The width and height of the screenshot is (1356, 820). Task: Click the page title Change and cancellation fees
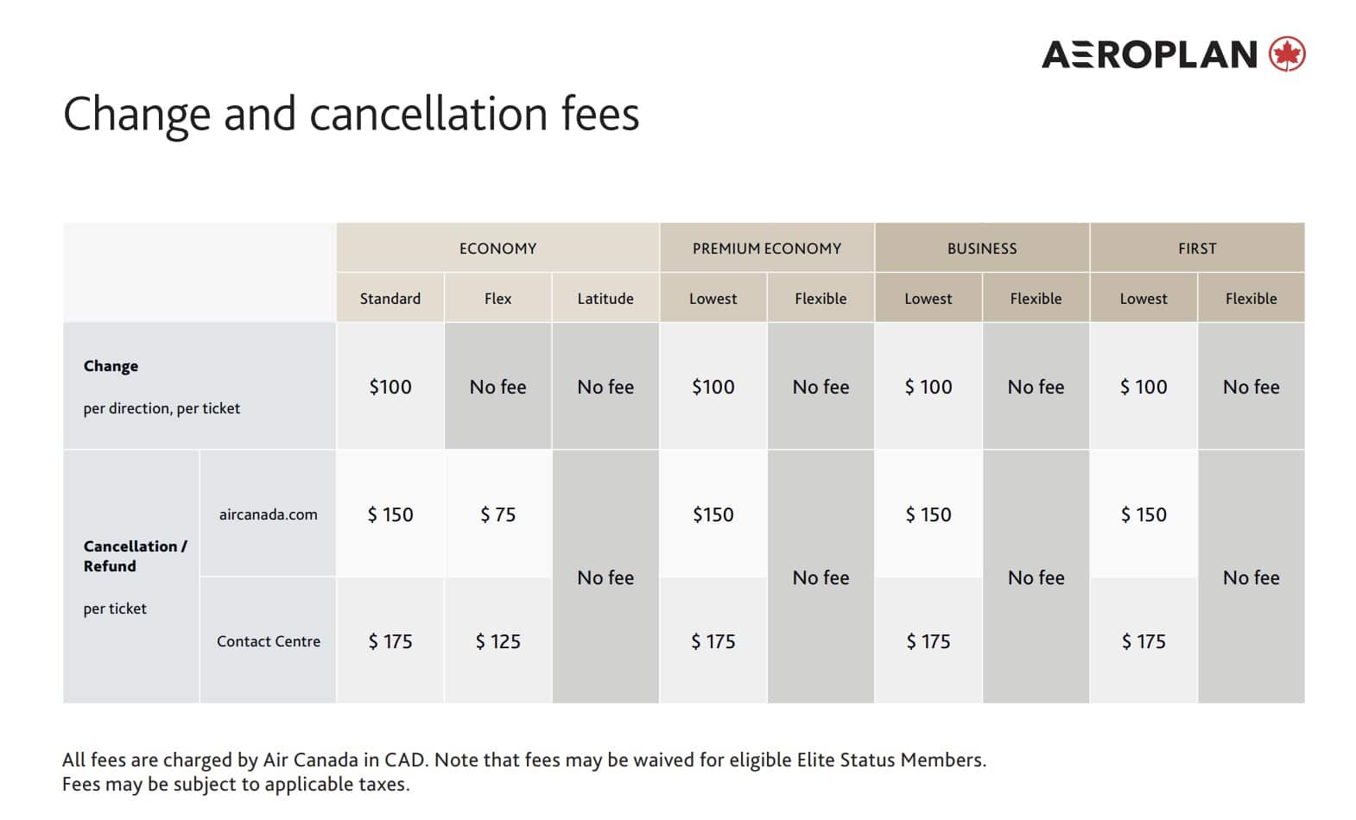click(351, 114)
